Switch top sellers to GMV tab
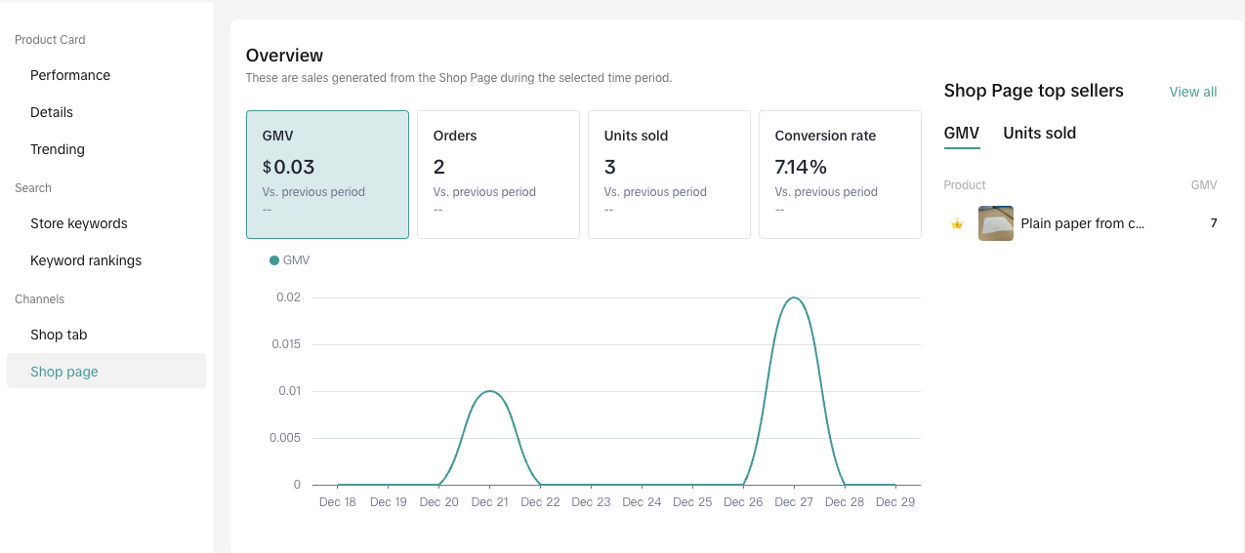The width and height of the screenshot is (1245, 553). (961, 134)
